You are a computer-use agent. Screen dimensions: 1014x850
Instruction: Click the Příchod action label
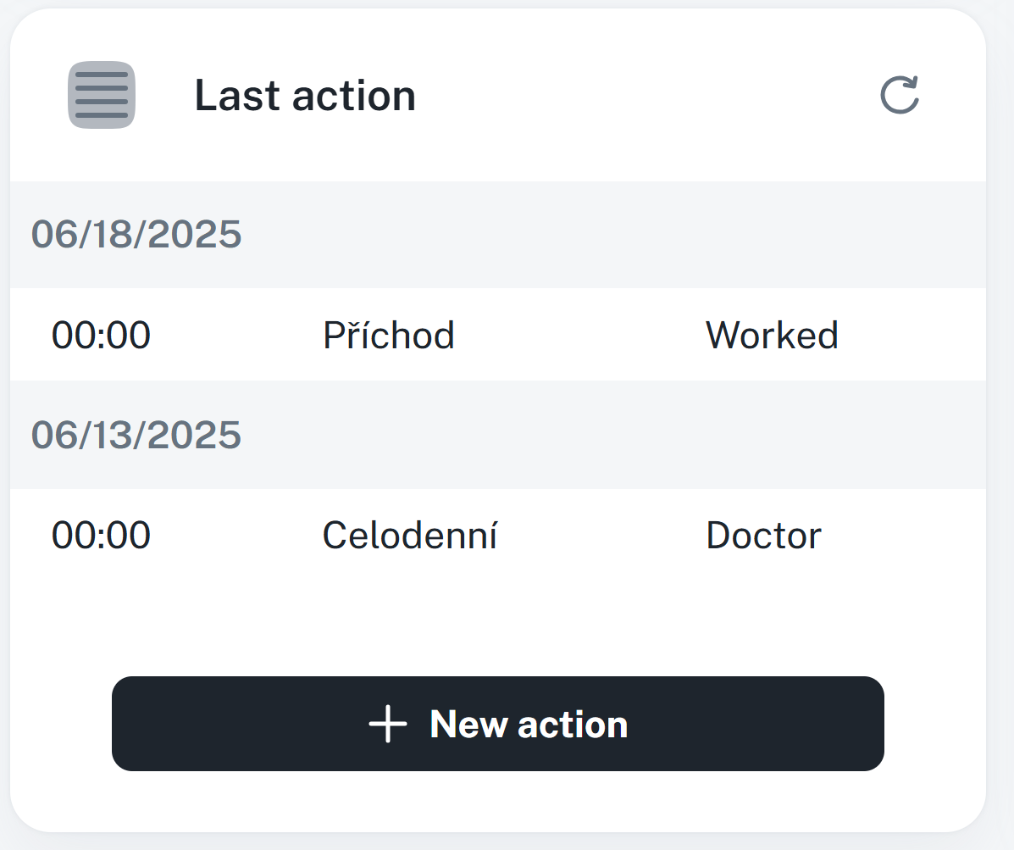[389, 336]
